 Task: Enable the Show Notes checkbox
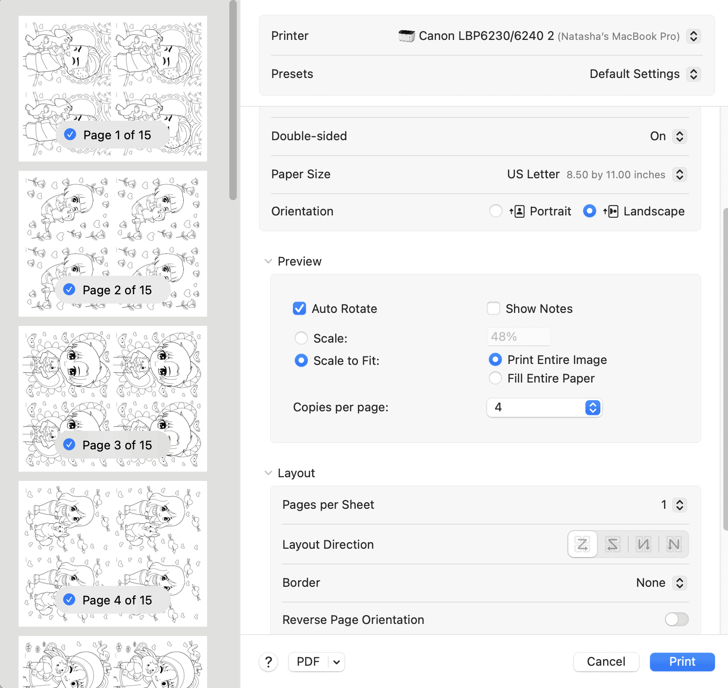click(x=494, y=308)
